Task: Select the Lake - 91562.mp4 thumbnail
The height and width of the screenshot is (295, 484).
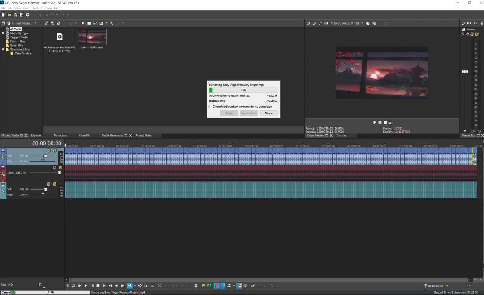Action: pyautogui.click(x=92, y=37)
